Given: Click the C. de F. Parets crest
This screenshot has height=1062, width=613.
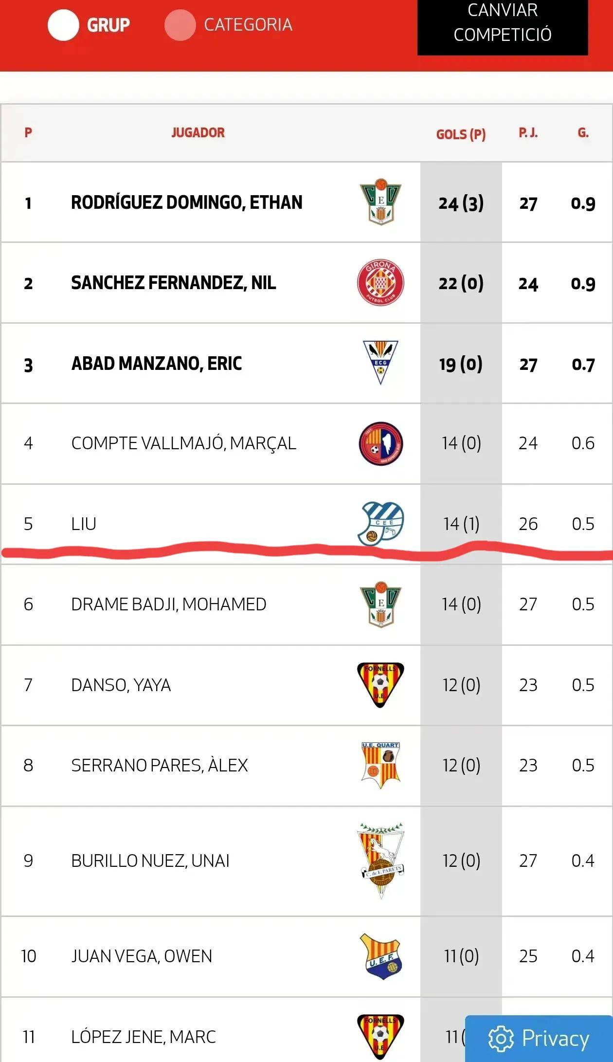Looking at the screenshot, I should (380, 861).
